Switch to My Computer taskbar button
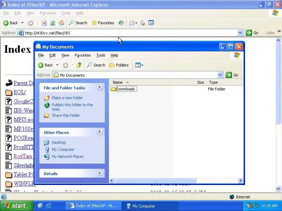The height and width of the screenshot is (211, 282). coord(149,206)
